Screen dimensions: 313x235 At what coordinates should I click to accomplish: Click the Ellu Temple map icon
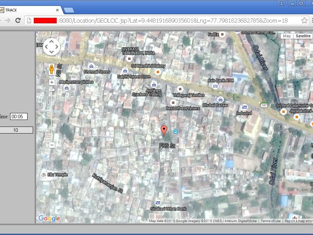point(43,175)
